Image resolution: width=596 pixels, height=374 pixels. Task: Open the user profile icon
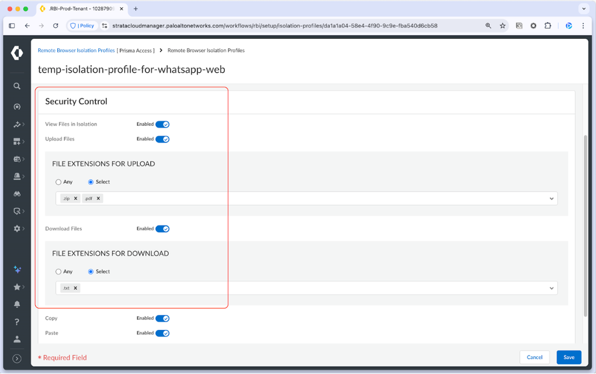point(17,339)
